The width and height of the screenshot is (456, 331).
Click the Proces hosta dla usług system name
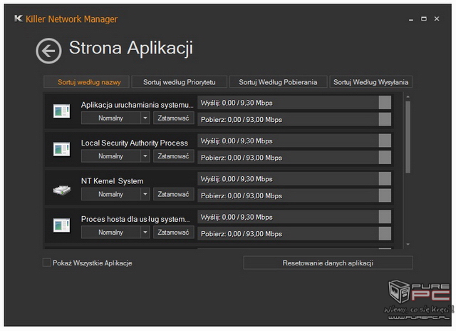tap(135, 219)
